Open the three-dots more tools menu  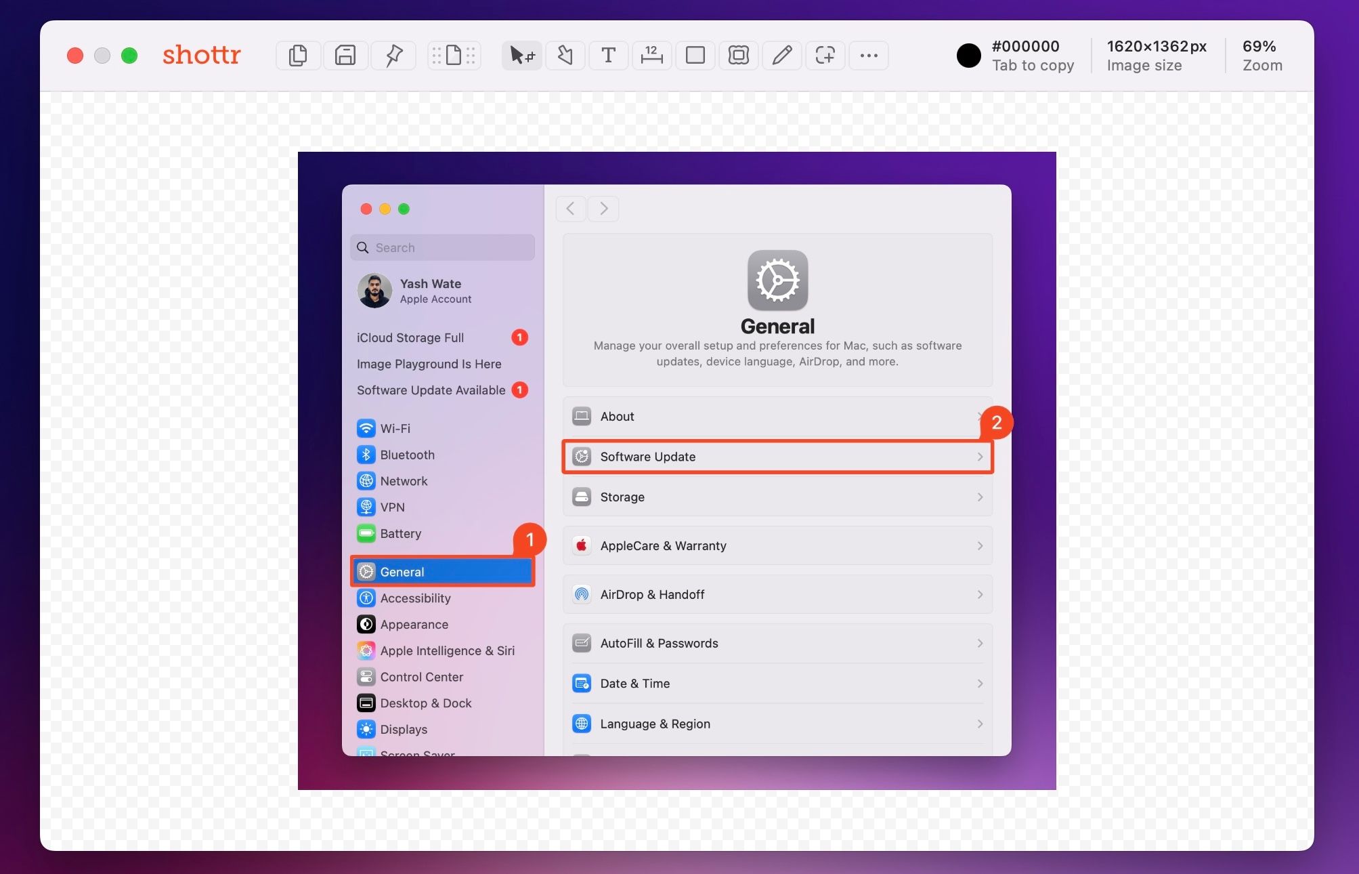(x=868, y=56)
